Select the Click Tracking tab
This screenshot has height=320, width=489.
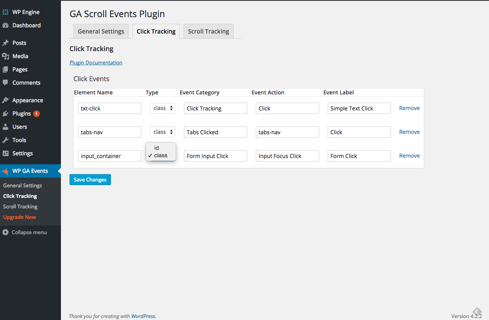pyautogui.click(x=156, y=31)
